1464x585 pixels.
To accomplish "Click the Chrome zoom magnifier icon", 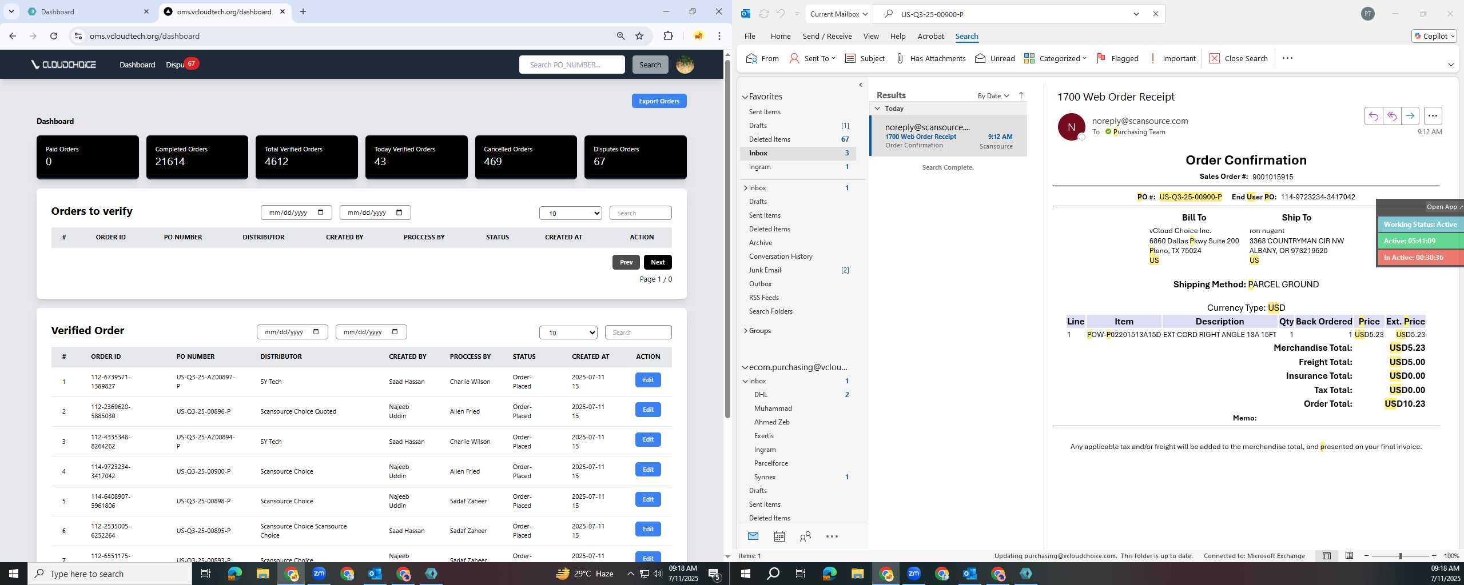I will [620, 36].
